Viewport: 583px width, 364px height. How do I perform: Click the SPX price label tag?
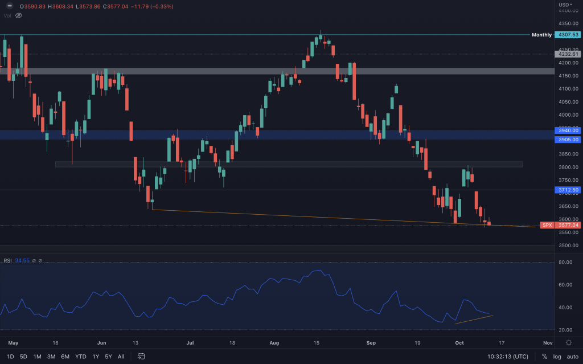pos(547,225)
